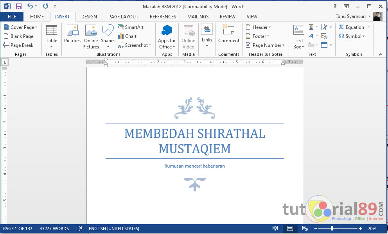Click the Symbol omega icon
This screenshot has width=388, height=234.
coord(341,36)
